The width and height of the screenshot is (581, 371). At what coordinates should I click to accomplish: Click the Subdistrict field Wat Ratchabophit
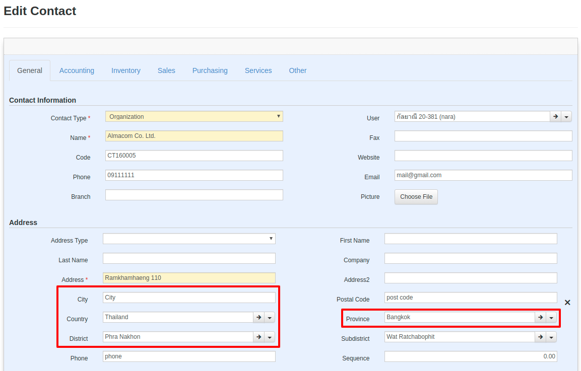coord(460,337)
